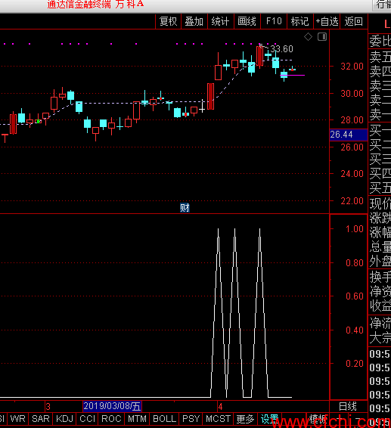The image size is (391, 428).
Task: Open the 统计 statistics tool
Action: 221,21
